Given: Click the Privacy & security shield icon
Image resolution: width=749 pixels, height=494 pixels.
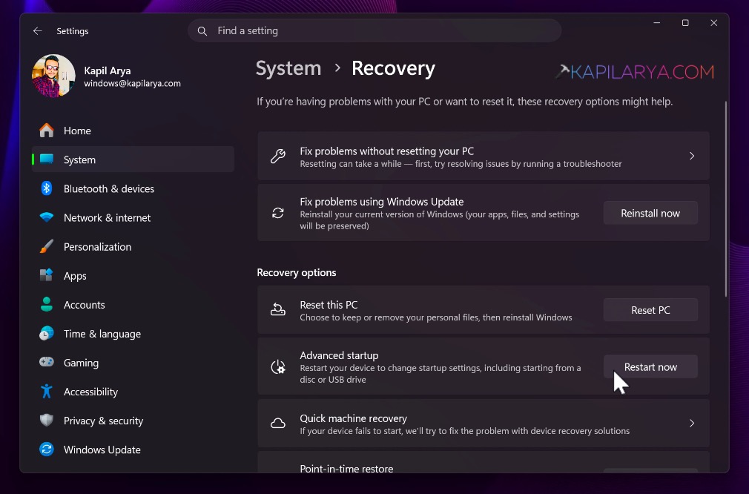Looking at the screenshot, I should (x=46, y=421).
